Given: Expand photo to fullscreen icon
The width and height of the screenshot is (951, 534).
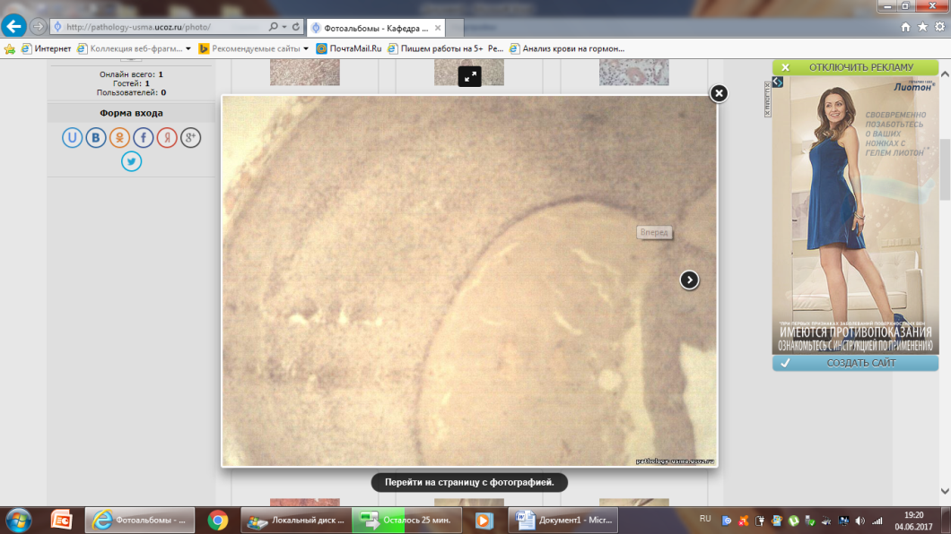Looking at the screenshot, I should click(469, 76).
